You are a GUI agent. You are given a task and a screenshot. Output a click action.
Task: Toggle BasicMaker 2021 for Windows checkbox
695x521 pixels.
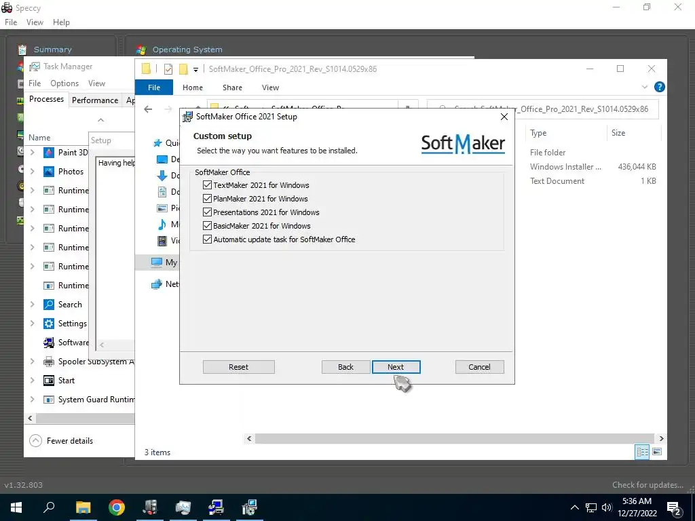[x=207, y=226]
